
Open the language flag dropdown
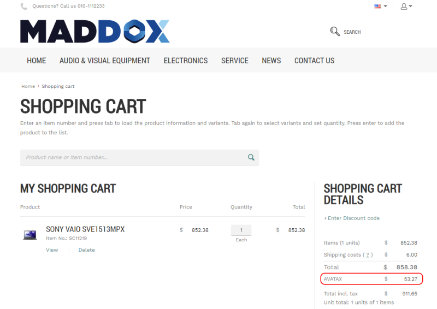pyautogui.click(x=380, y=6)
